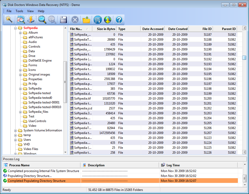
Task: Click file list scroll-down arrow
Action: 244,152
